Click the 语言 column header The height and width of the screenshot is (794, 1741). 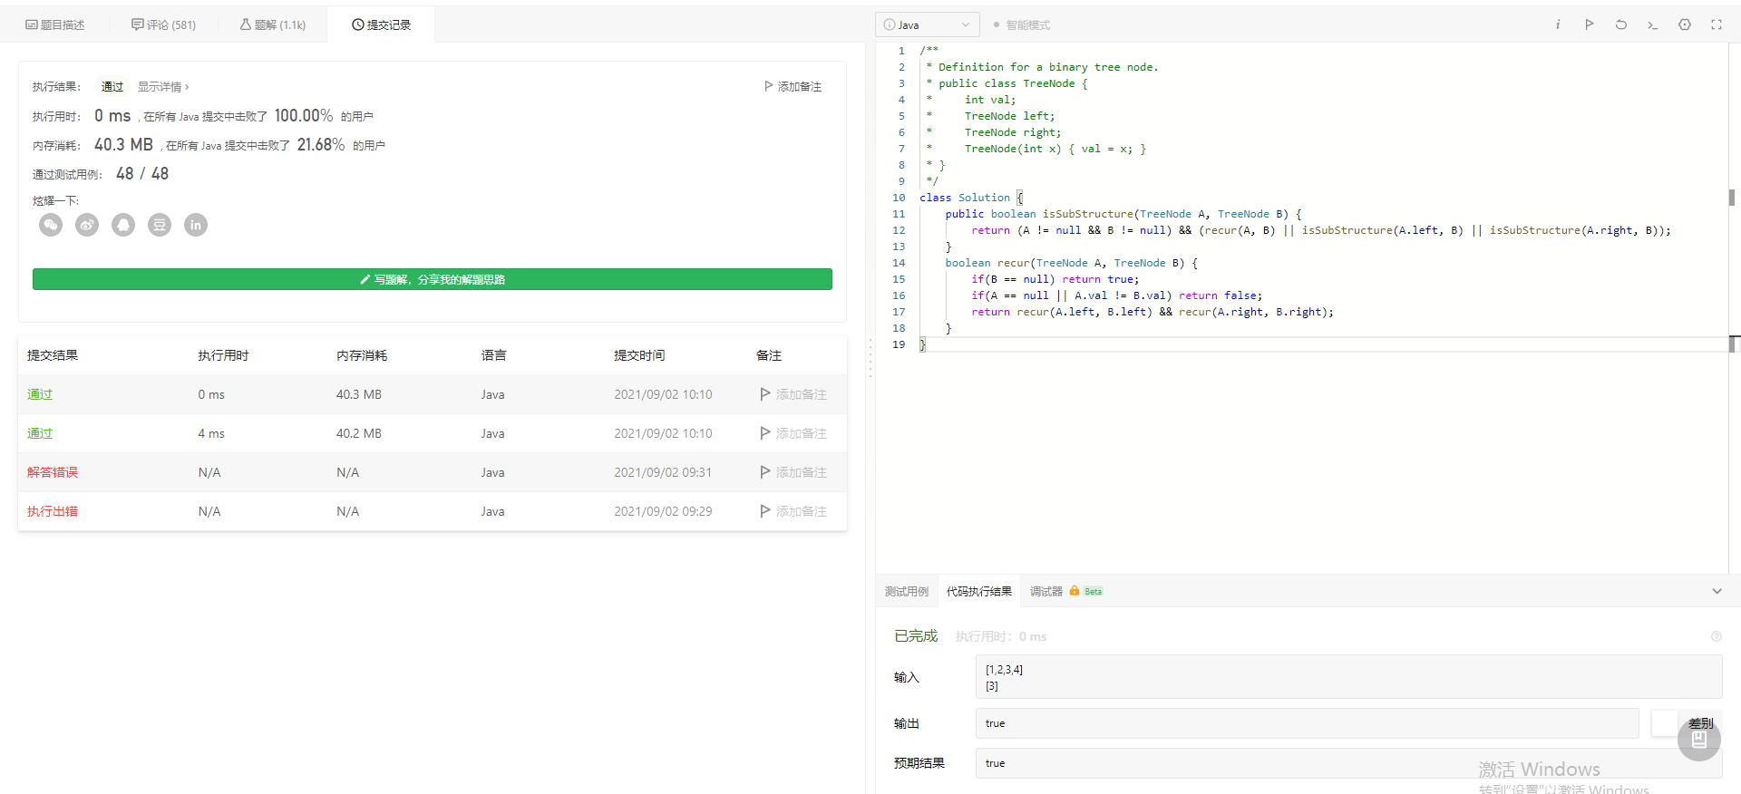(494, 355)
